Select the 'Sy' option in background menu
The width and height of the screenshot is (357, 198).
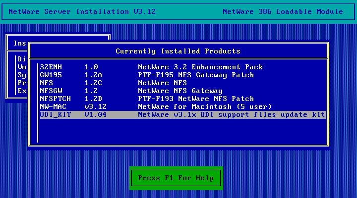click(22, 75)
